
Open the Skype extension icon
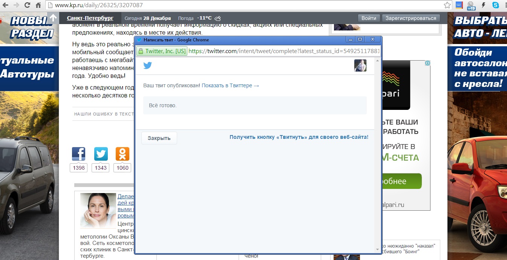coord(495,5)
